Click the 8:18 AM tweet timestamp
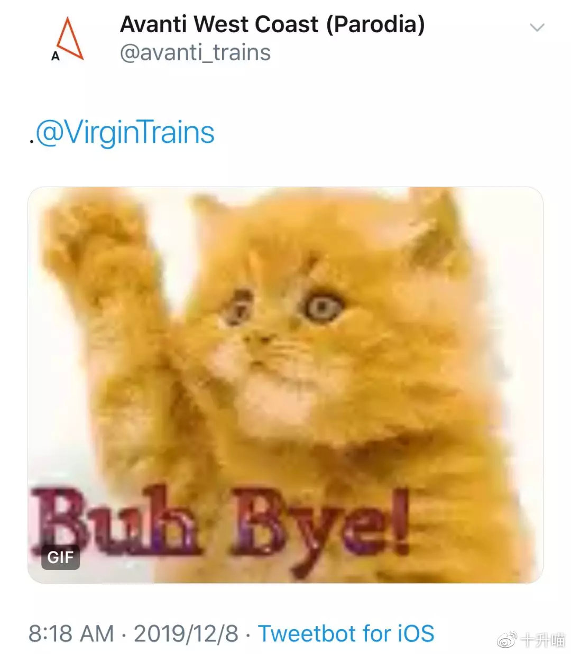Viewport: 571px width, 654px height. tap(71, 633)
